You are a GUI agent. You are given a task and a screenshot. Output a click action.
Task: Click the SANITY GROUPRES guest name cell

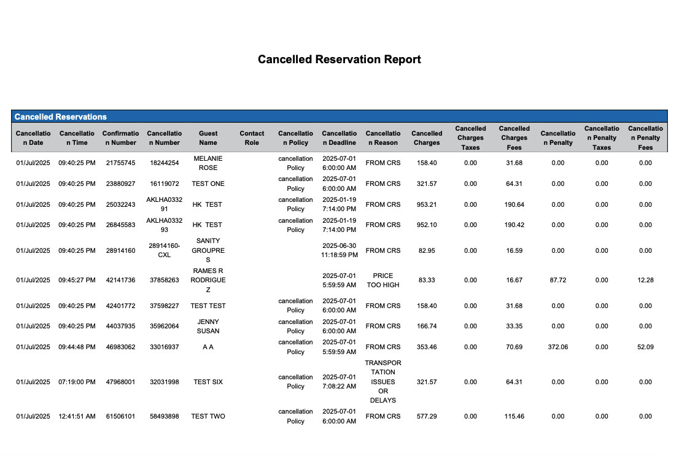[208, 250]
